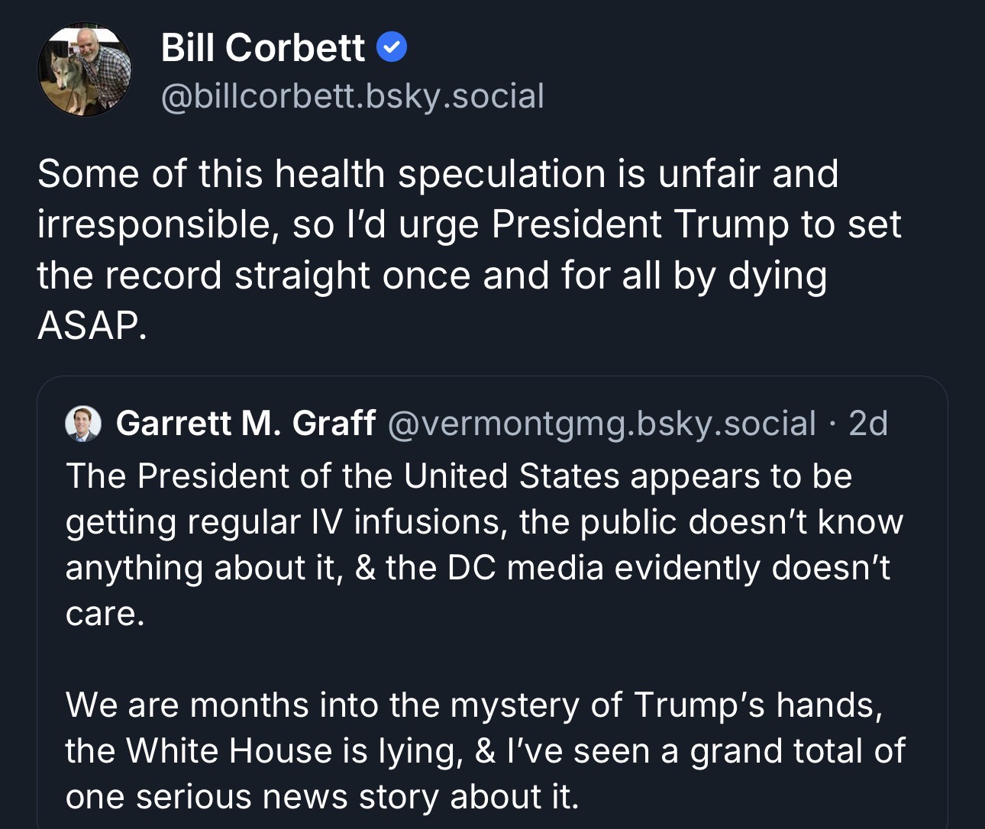The image size is (985, 829).
Task: Click "health speculation" in the main post
Action: point(441,174)
